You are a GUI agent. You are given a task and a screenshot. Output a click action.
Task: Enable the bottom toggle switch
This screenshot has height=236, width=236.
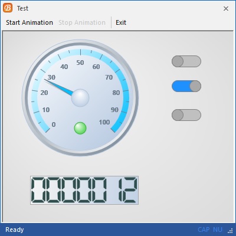point(186,115)
